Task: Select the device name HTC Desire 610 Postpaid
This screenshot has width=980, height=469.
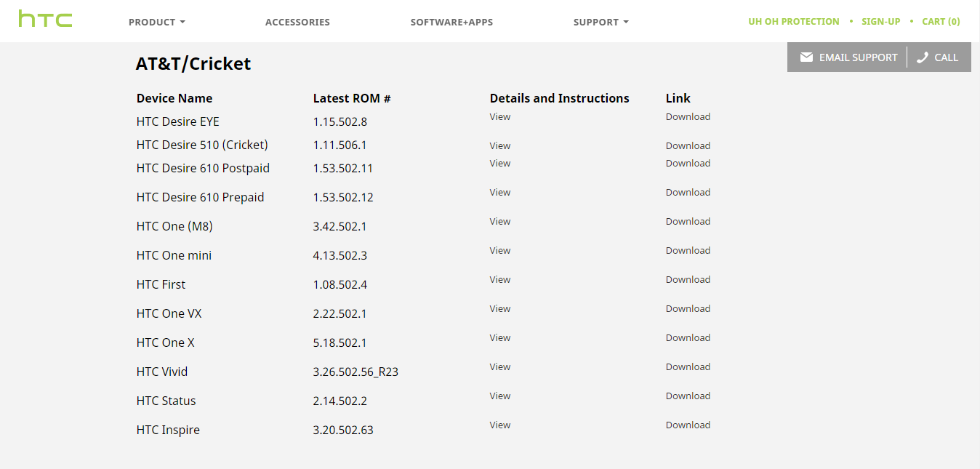Action: [x=203, y=168]
